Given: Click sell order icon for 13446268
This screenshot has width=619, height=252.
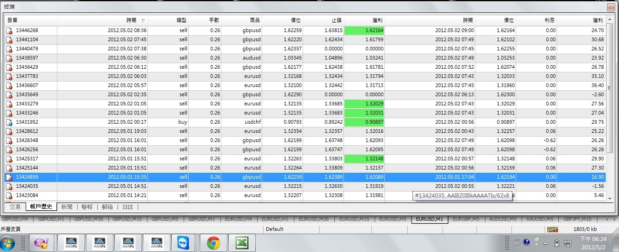Looking at the screenshot, I should [x=9, y=31].
